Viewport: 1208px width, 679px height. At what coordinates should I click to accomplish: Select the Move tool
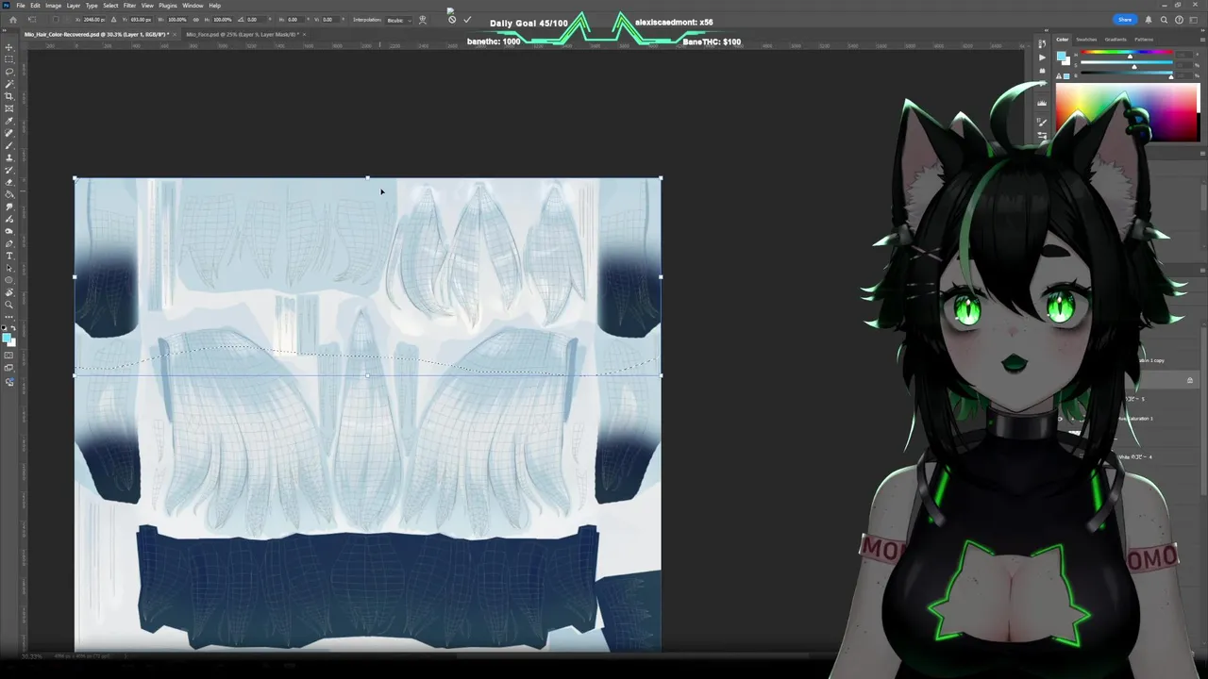tap(9, 47)
